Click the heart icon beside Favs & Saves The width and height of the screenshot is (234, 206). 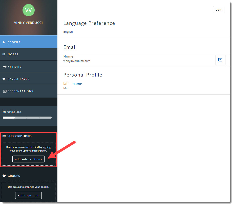(4, 79)
